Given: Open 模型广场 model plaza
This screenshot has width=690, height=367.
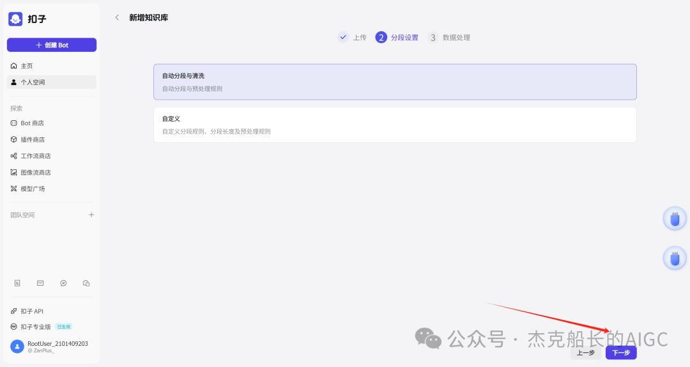Looking at the screenshot, I should [52, 189].
